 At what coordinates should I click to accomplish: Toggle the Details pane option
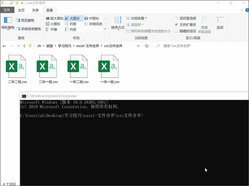28,29
